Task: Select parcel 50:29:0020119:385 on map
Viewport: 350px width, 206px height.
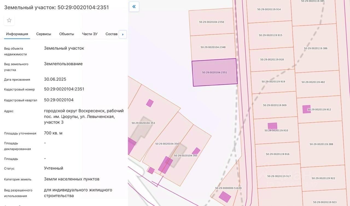Action: point(313,1)
